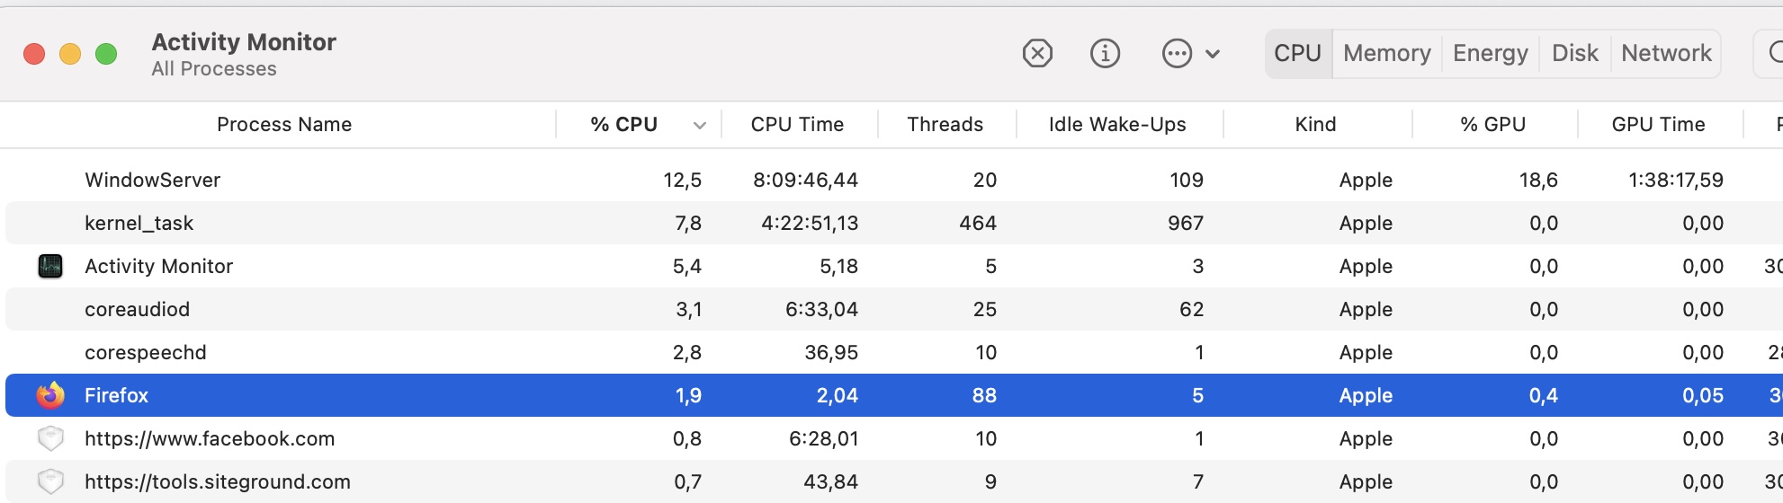Click the ellipsis more options icon

pos(1177,54)
